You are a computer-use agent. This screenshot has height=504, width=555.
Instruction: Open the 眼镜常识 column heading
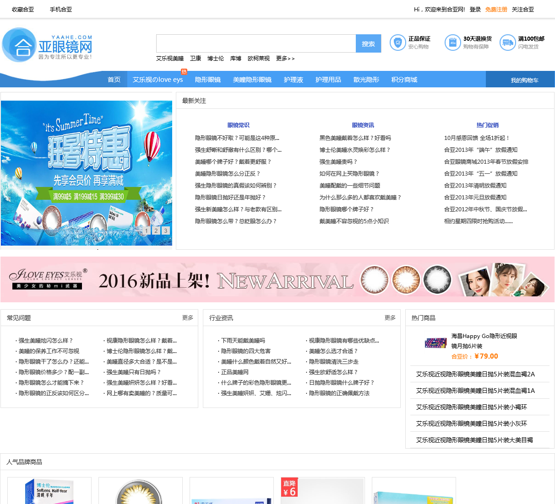click(239, 125)
